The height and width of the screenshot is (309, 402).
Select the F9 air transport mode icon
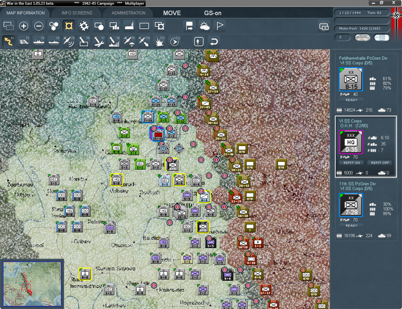point(129,42)
